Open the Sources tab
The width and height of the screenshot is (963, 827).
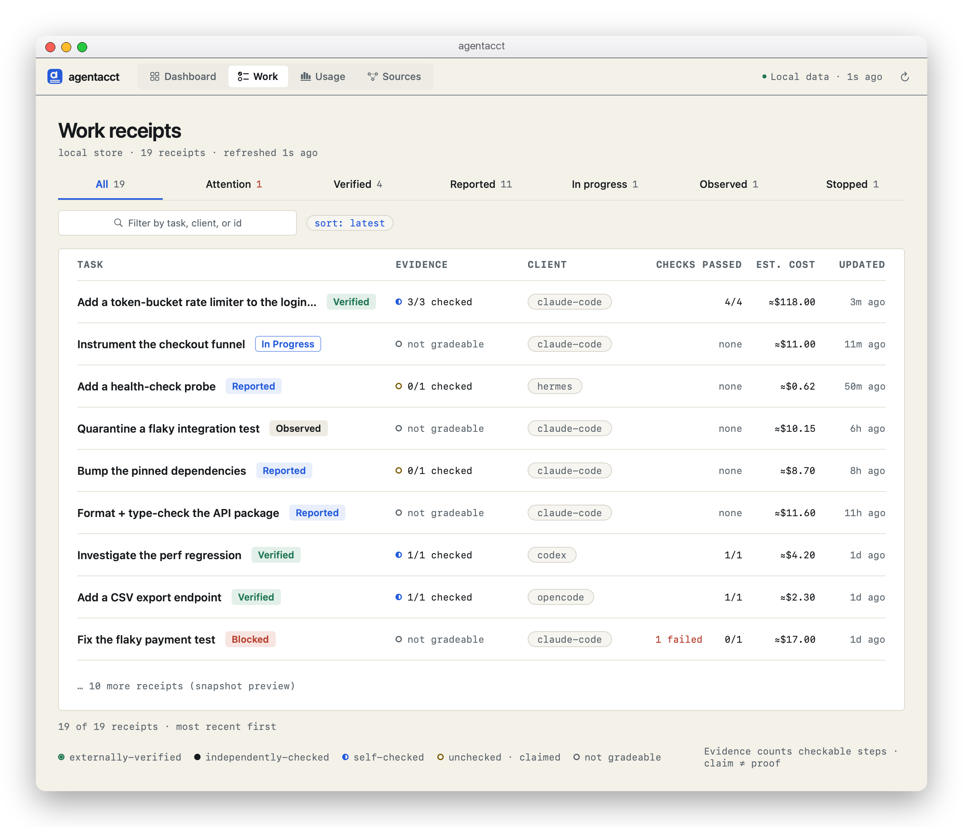(394, 76)
